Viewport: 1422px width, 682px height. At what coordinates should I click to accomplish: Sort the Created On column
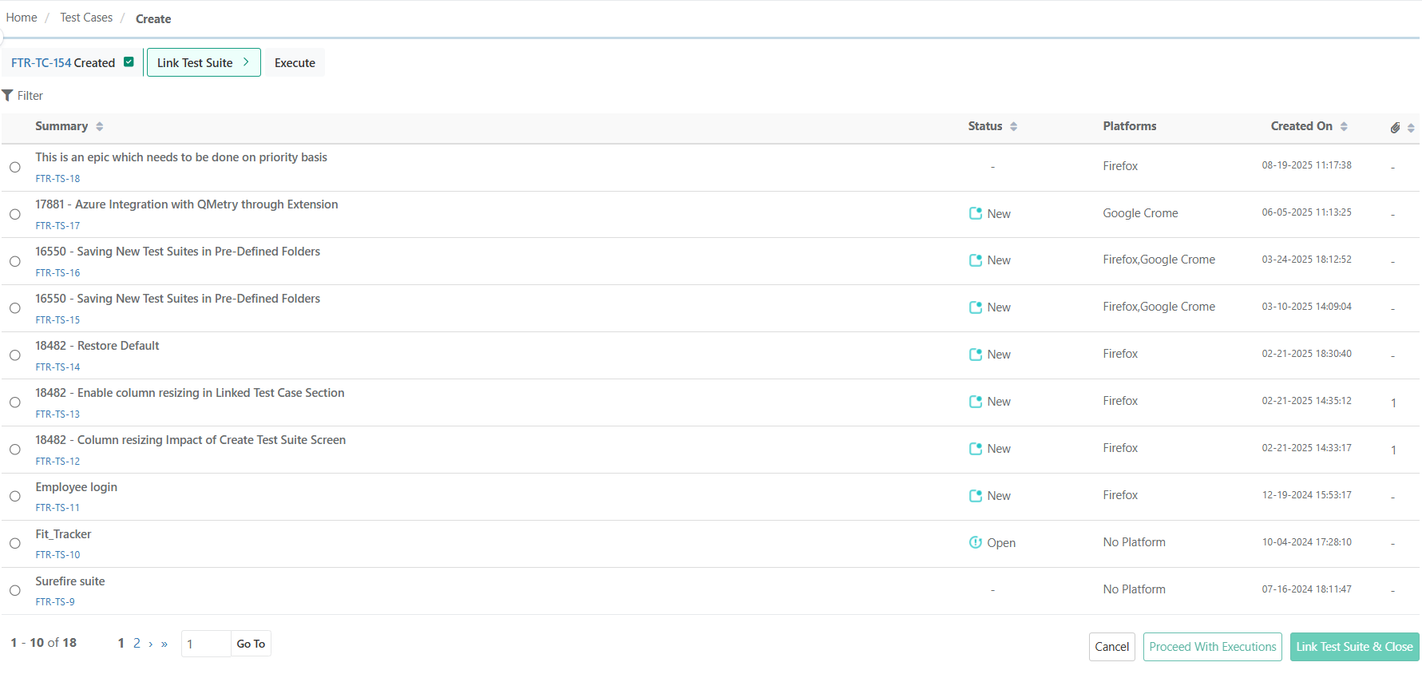tap(1344, 126)
